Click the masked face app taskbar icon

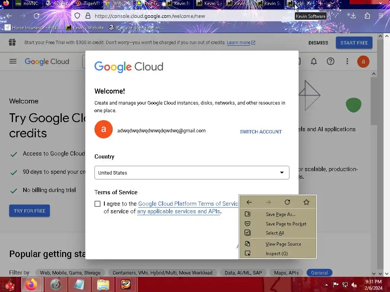pos(126,284)
